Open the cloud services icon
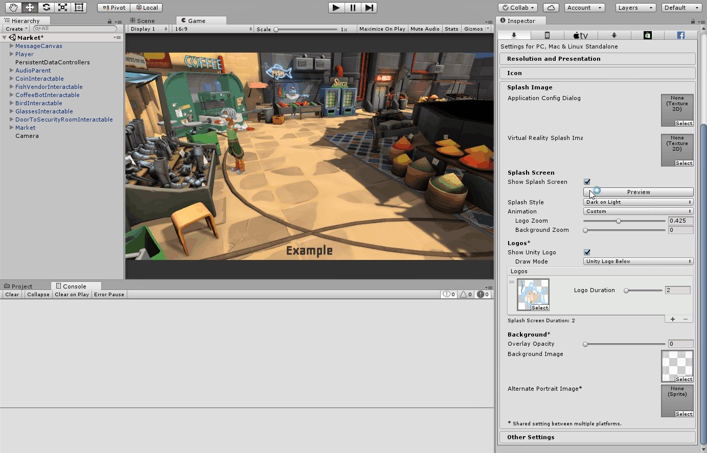The height and width of the screenshot is (453, 707). click(551, 8)
